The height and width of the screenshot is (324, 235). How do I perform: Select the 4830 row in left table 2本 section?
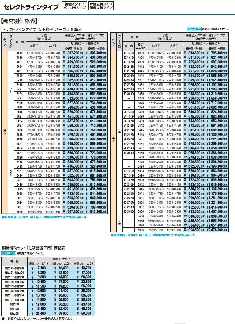60,76
